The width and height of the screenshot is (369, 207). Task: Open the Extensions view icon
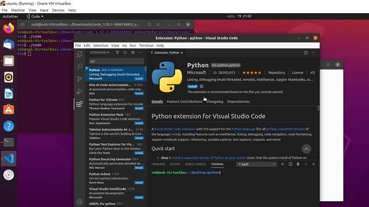tap(80, 104)
